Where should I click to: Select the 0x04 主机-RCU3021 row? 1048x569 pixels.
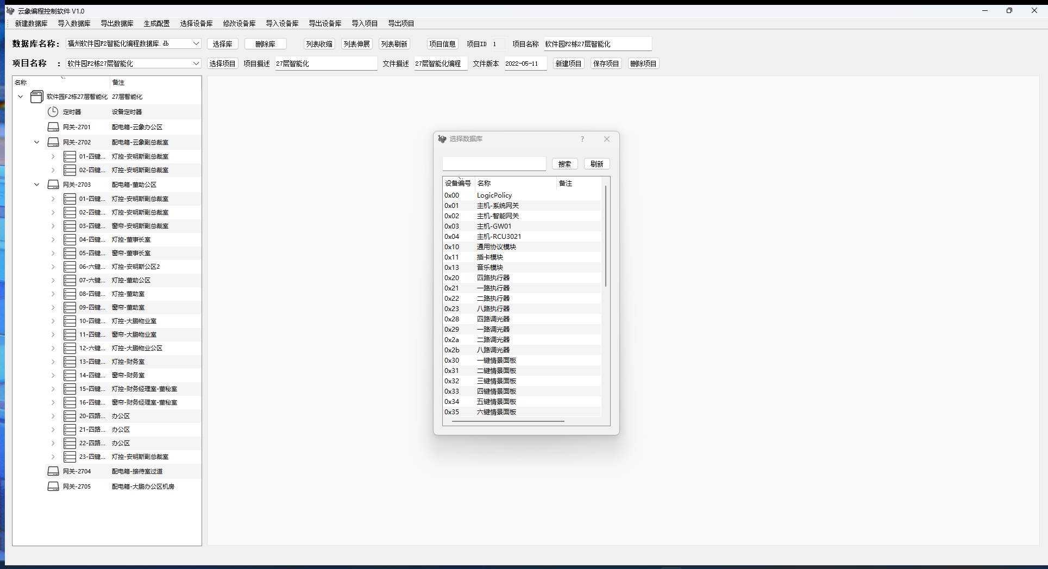pos(522,237)
